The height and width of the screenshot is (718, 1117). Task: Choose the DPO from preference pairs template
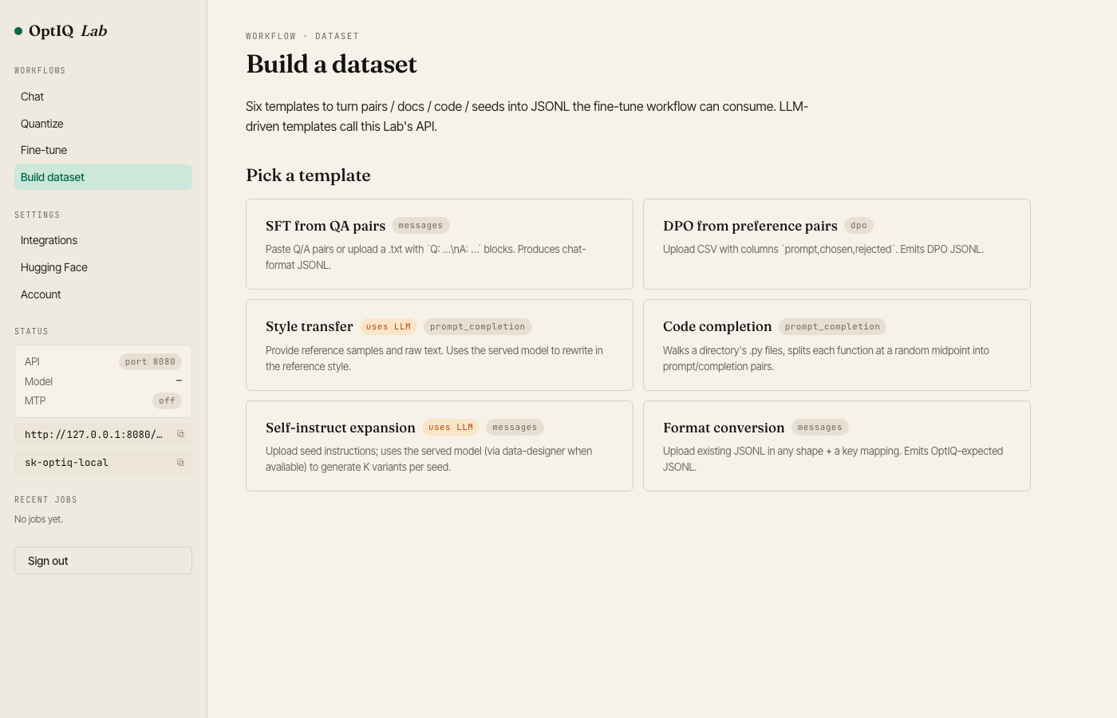(x=837, y=244)
